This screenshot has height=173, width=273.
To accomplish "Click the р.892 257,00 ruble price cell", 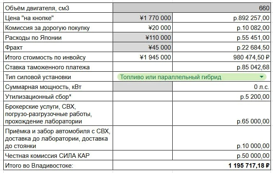I will 222,18.
